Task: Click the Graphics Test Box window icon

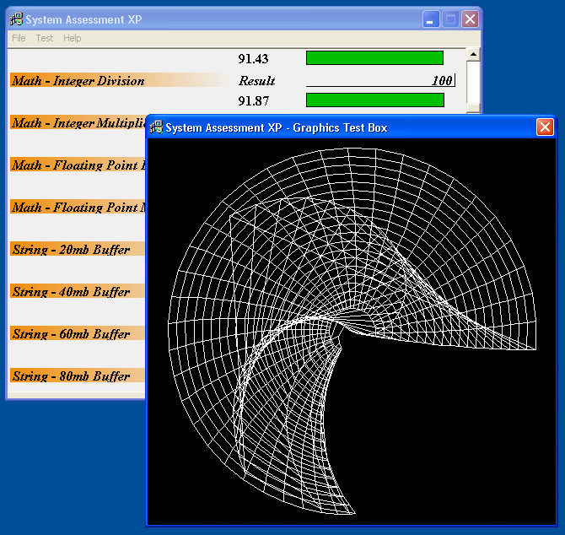Action: [x=156, y=127]
